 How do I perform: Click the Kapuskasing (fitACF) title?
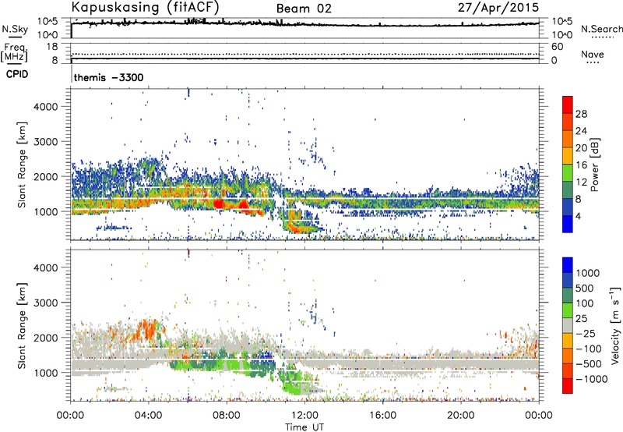(145, 8)
